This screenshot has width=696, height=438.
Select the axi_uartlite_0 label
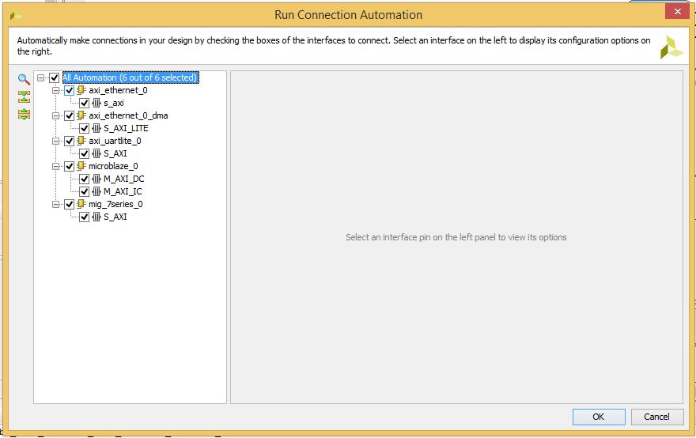coord(115,141)
